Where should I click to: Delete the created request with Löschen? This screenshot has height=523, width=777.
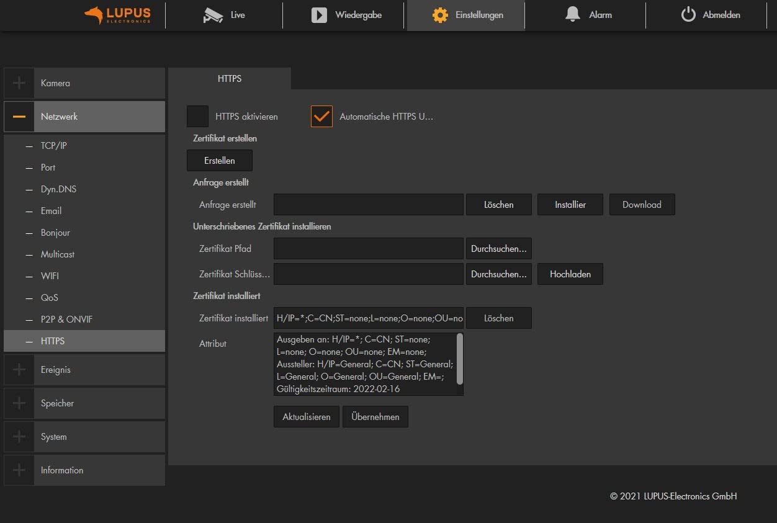(499, 205)
